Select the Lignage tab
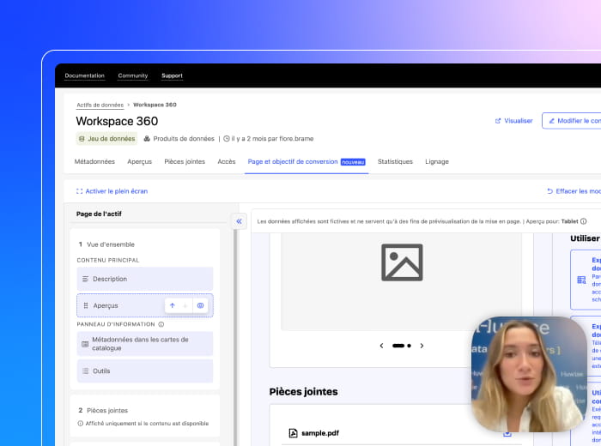This screenshot has width=601, height=446. click(436, 161)
